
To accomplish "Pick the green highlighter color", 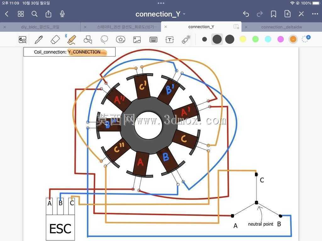I will [255, 39].
